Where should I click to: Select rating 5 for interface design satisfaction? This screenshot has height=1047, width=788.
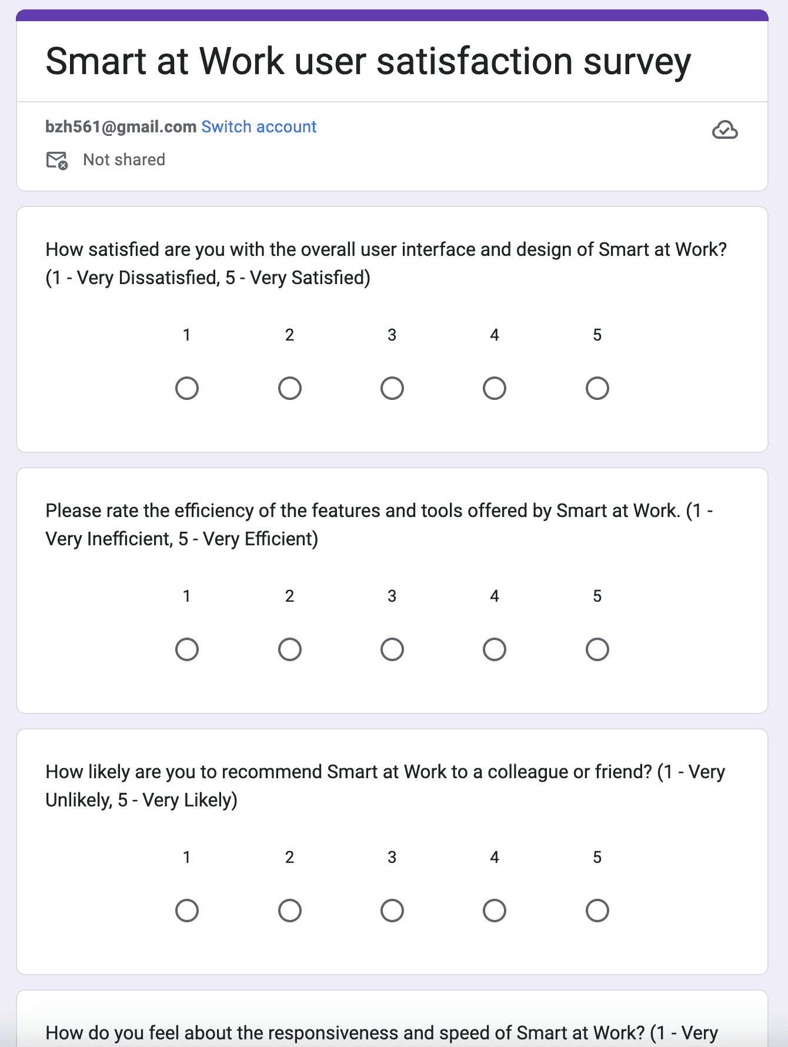(597, 388)
